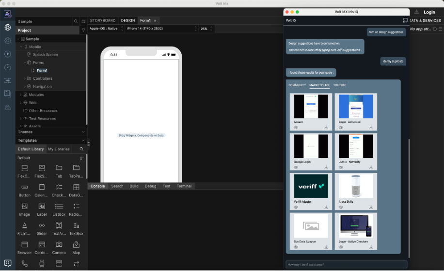The height and width of the screenshot is (271, 444).
Task: Download the Acuant marketplace item
Action: tap(326, 127)
